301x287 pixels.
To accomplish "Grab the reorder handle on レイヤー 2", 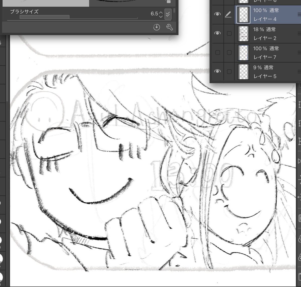I will (299, 34).
